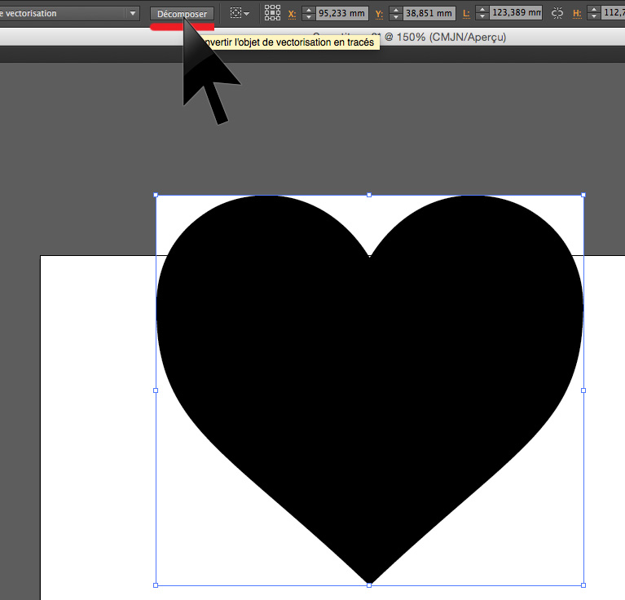
Task: Click into the H height value field
Action: click(613, 14)
